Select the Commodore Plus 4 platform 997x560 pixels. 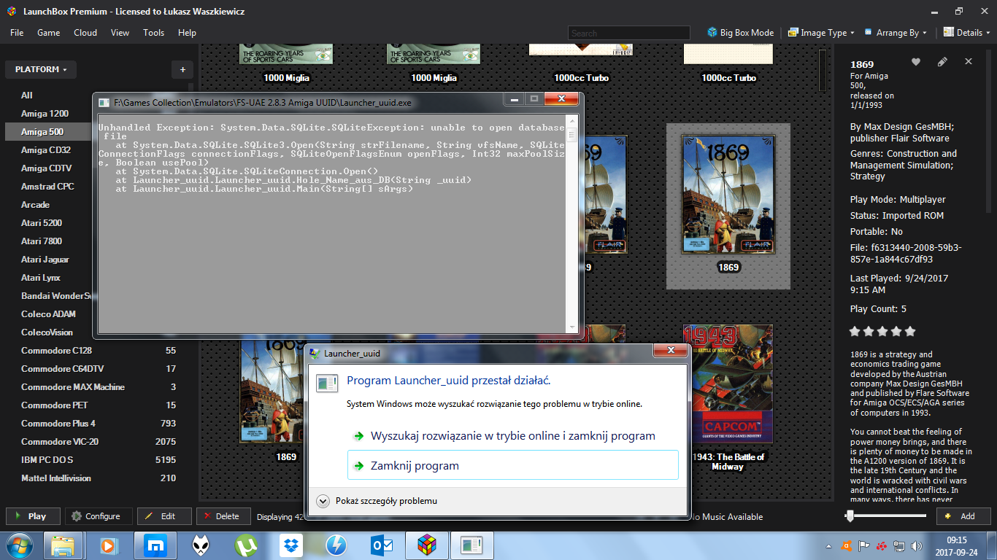tap(98, 424)
